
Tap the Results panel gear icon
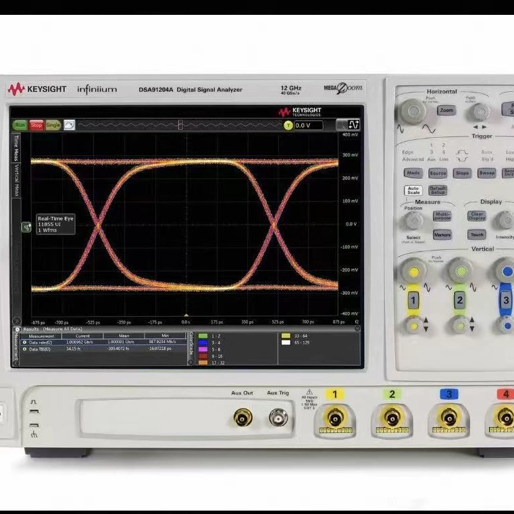coord(17,329)
